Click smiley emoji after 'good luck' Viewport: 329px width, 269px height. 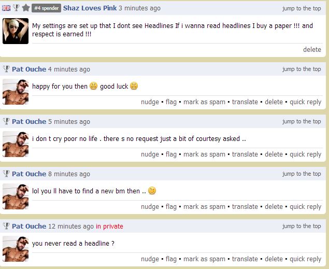(x=134, y=86)
